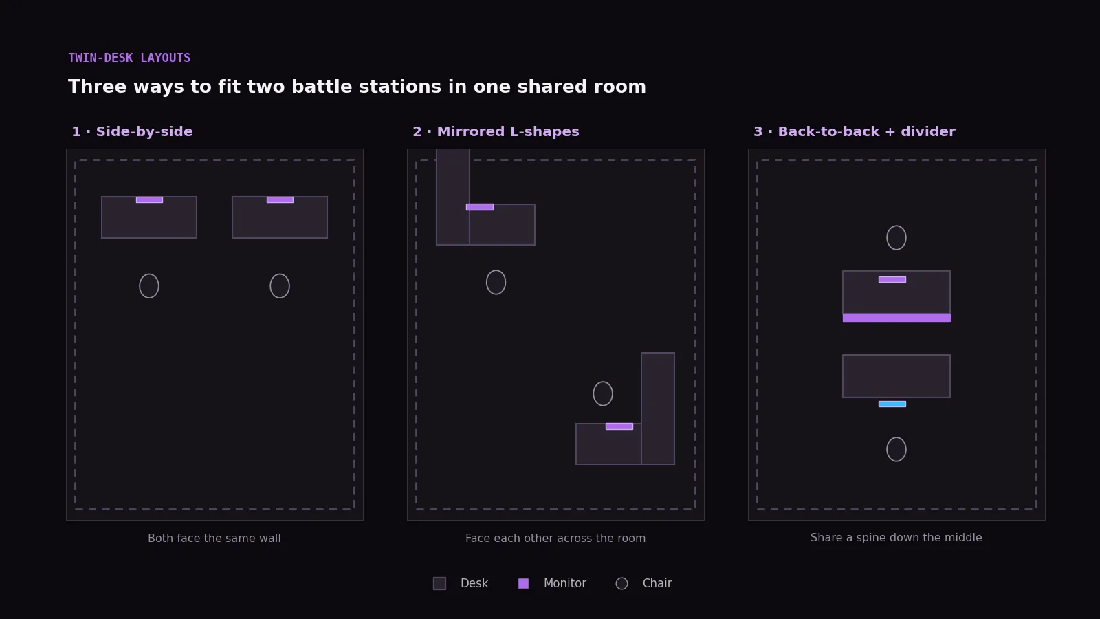Click the caption 'Face each other across the room'
This screenshot has height=619, width=1100.
[x=555, y=538]
